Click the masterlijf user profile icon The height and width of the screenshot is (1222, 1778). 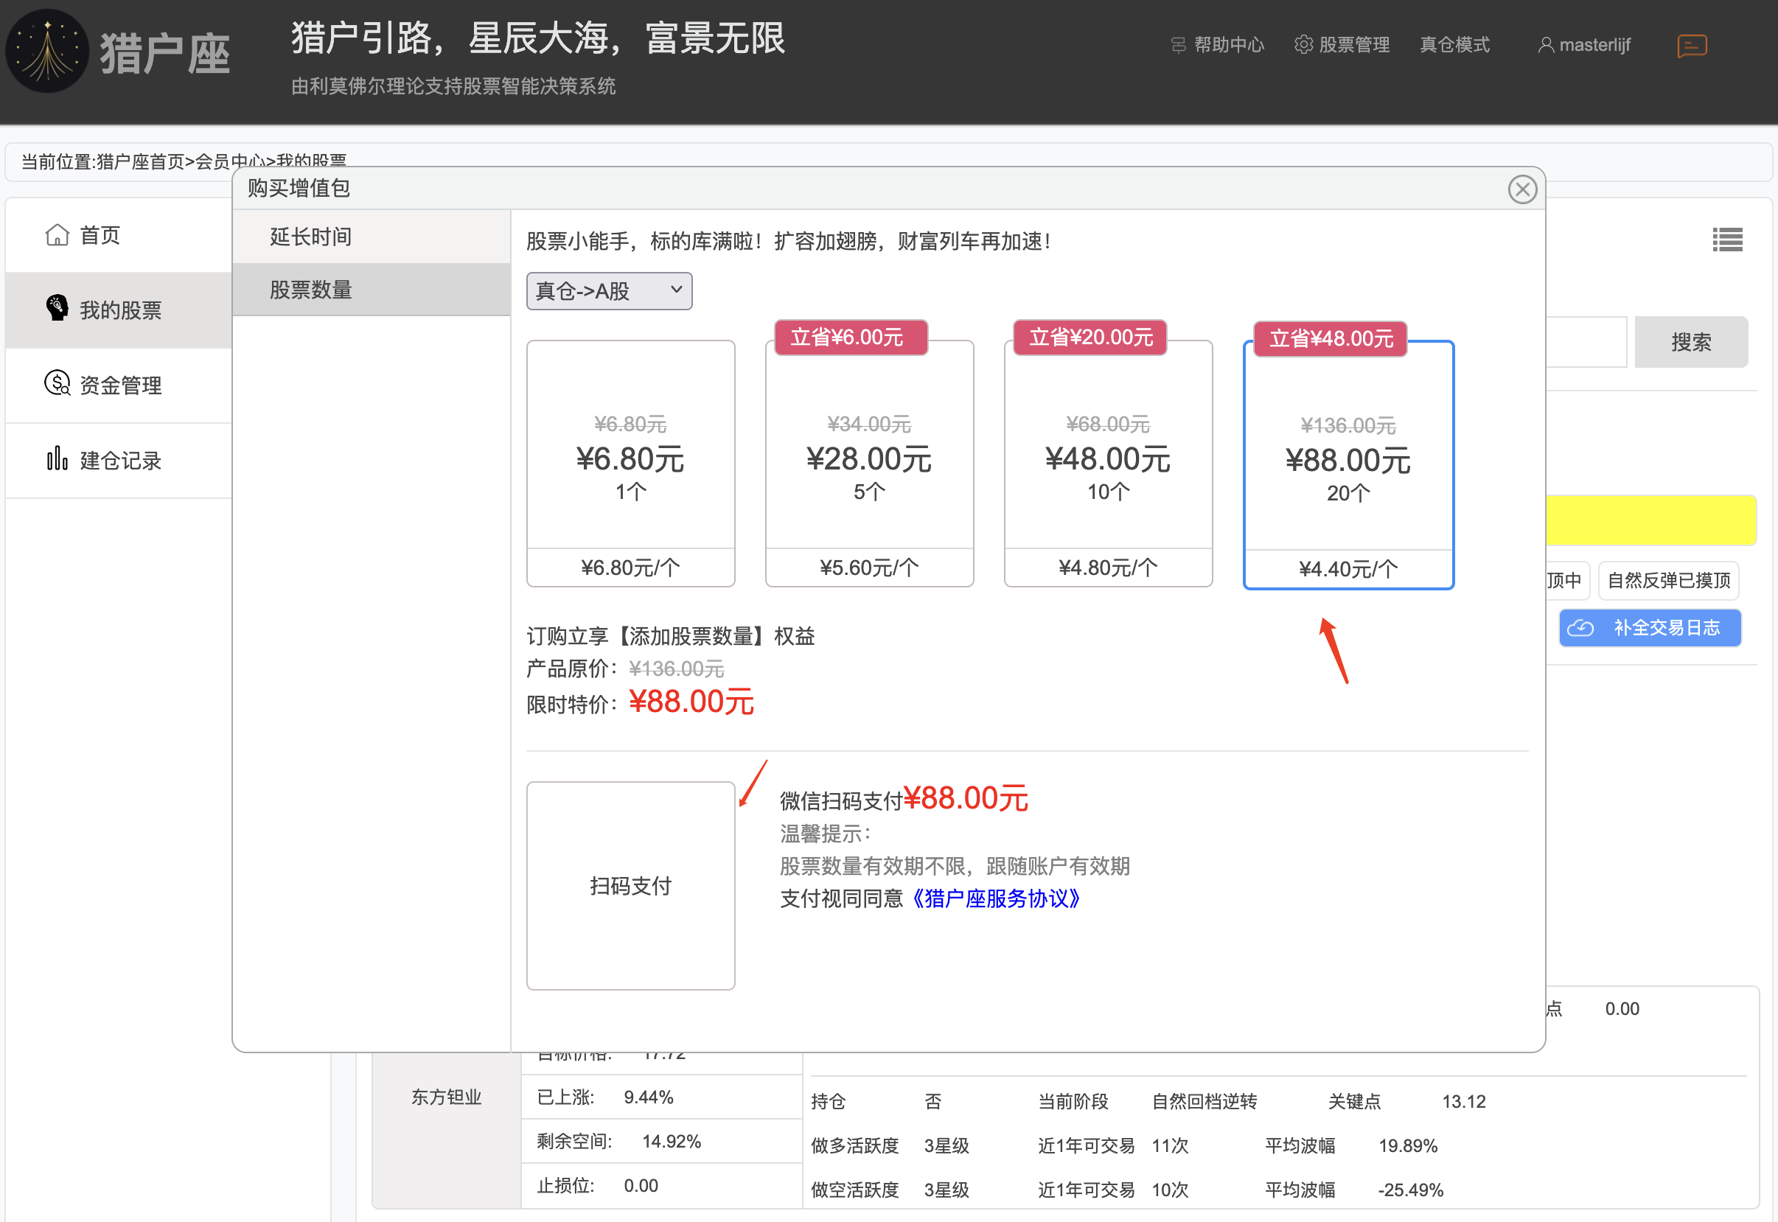(x=1546, y=45)
